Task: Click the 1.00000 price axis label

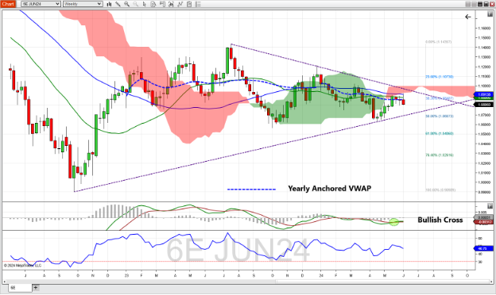Action: click(484, 182)
